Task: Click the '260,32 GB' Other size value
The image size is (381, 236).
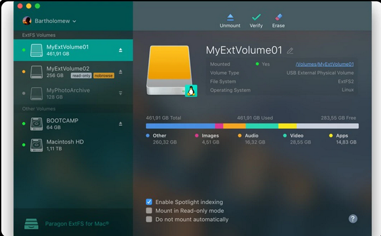Action: click(x=165, y=142)
